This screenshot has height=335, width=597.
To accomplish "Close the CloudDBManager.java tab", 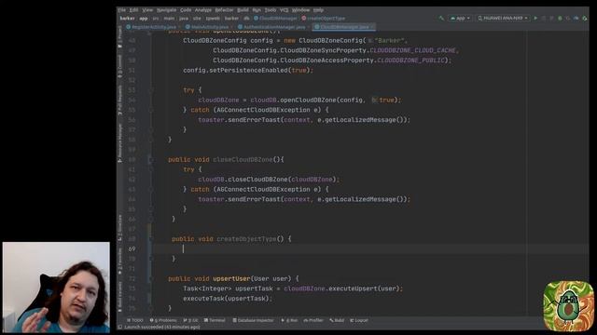I will tap(372, 27).
